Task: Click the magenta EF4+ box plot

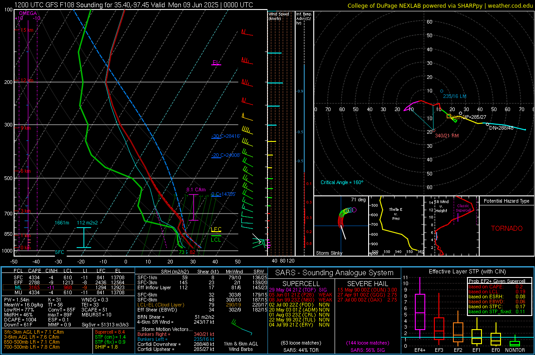Action: click(x=420, y=308)
